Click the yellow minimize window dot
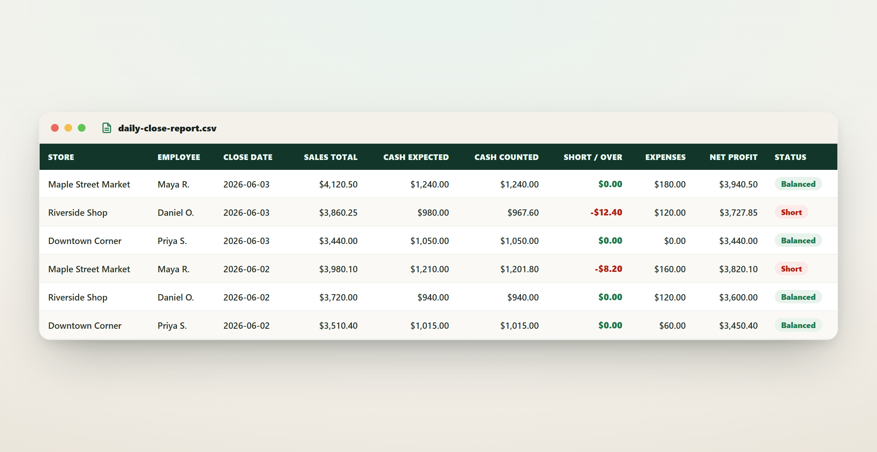Screen dimensions: 877x452 point(68,128)
